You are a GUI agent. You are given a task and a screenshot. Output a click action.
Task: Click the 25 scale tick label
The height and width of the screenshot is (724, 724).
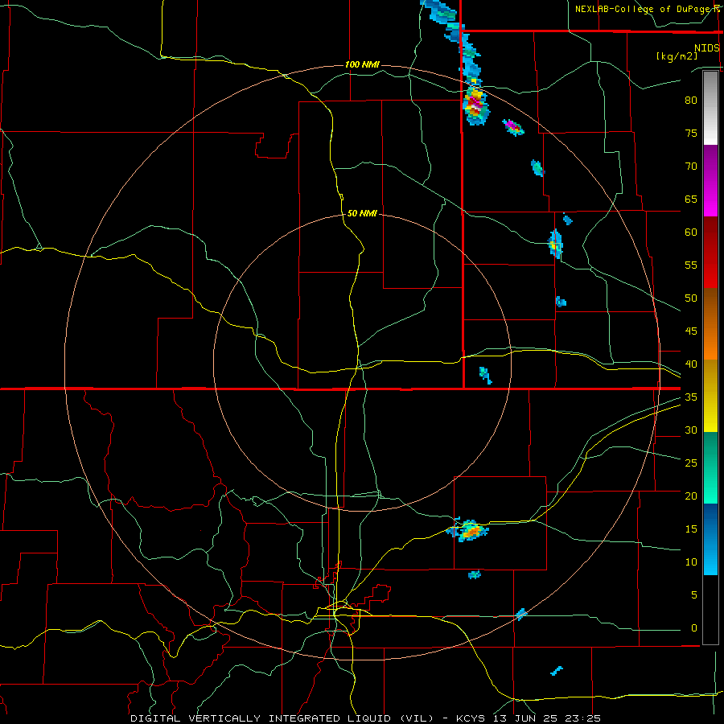click(691, 463)
